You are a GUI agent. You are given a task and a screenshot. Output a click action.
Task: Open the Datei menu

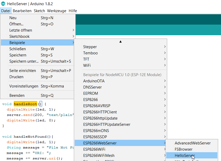click(x=6, y=11)
